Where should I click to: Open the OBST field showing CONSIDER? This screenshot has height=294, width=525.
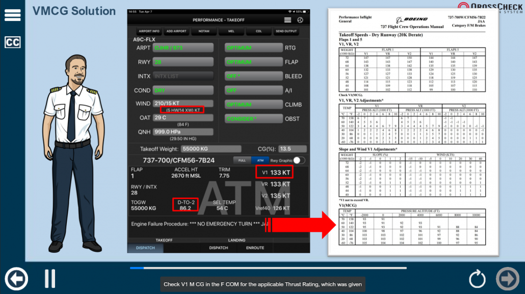coord(253,119)
